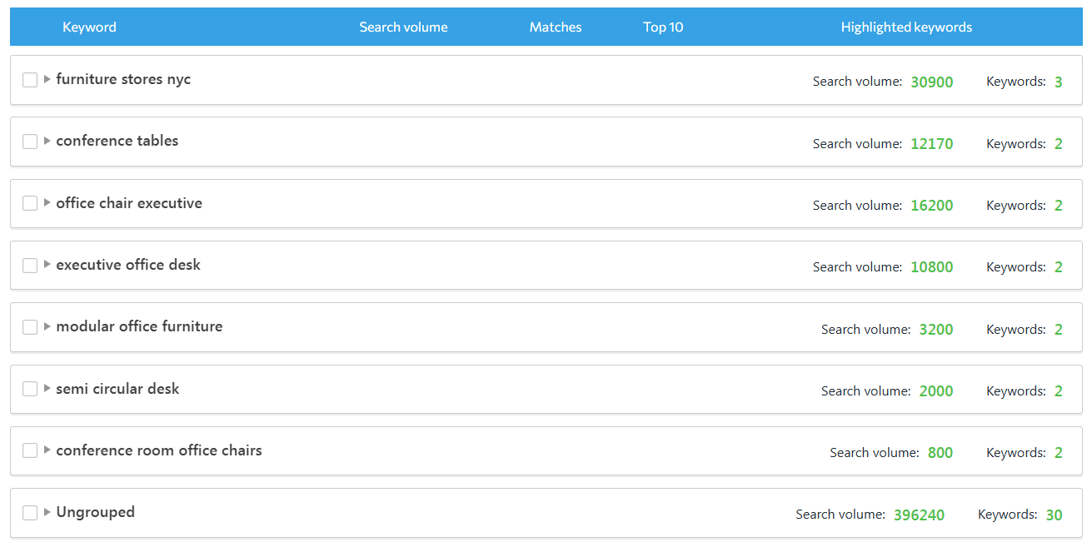Click the semi circular desk group name
This screenshot has height=547, width=1092.
point(117,389)
